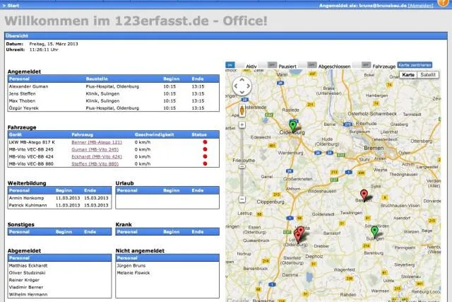Turn off the Aktiv map filter switch
This screenshot has height=302, width=452.
pos(235,65)
